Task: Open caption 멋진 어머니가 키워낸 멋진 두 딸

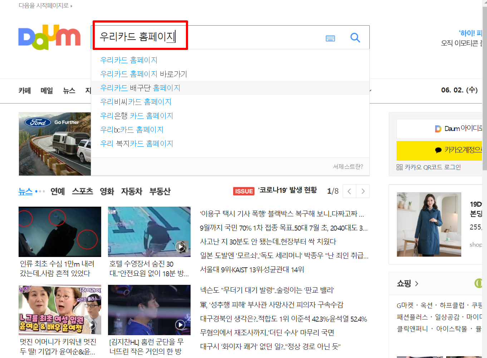Action: pyautogui.click(x=58, y=347)
